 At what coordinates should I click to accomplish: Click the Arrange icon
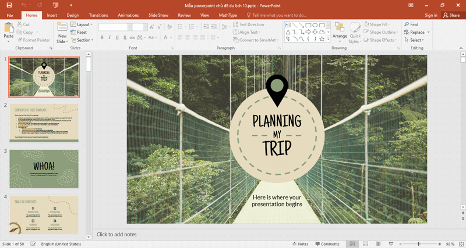[x=340, y=26]
